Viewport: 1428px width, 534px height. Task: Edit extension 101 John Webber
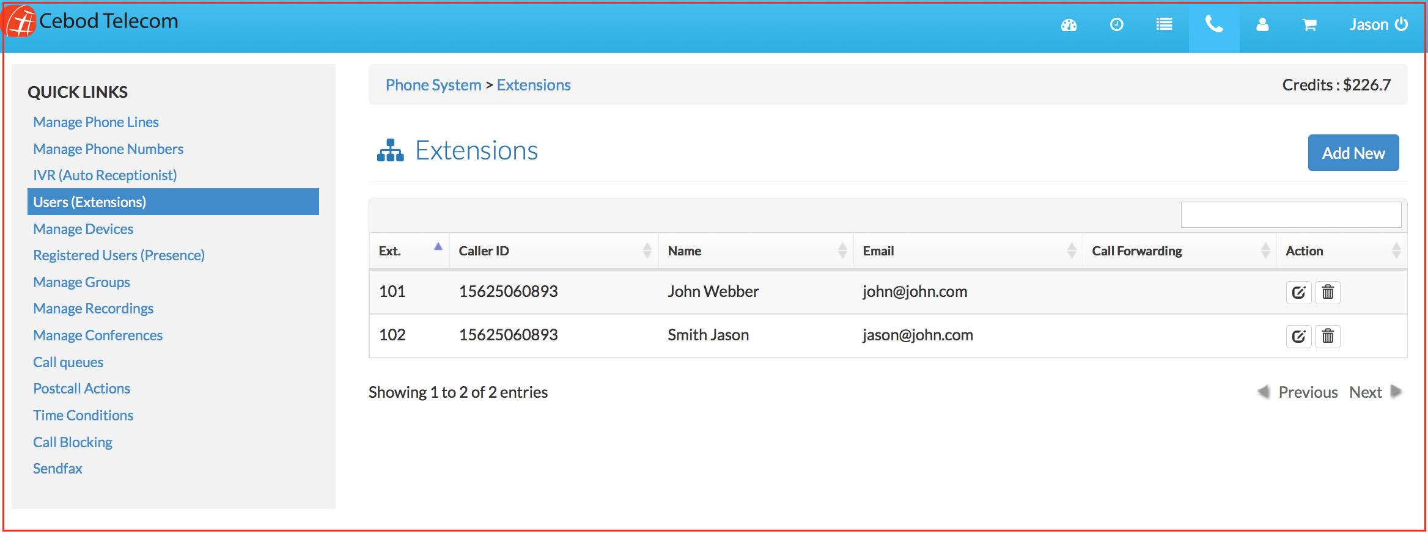click(1298, 293)
